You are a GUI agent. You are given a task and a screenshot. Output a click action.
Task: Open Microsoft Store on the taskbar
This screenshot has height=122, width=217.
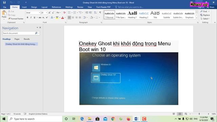tap(97, 119)
